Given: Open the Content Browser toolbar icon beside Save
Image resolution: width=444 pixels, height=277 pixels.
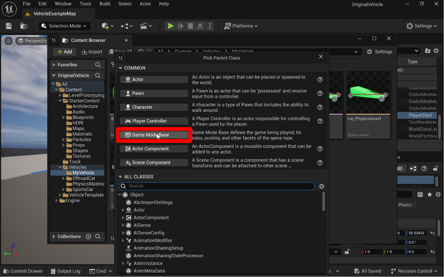Looking at the screenshot, I should [24, 26].
